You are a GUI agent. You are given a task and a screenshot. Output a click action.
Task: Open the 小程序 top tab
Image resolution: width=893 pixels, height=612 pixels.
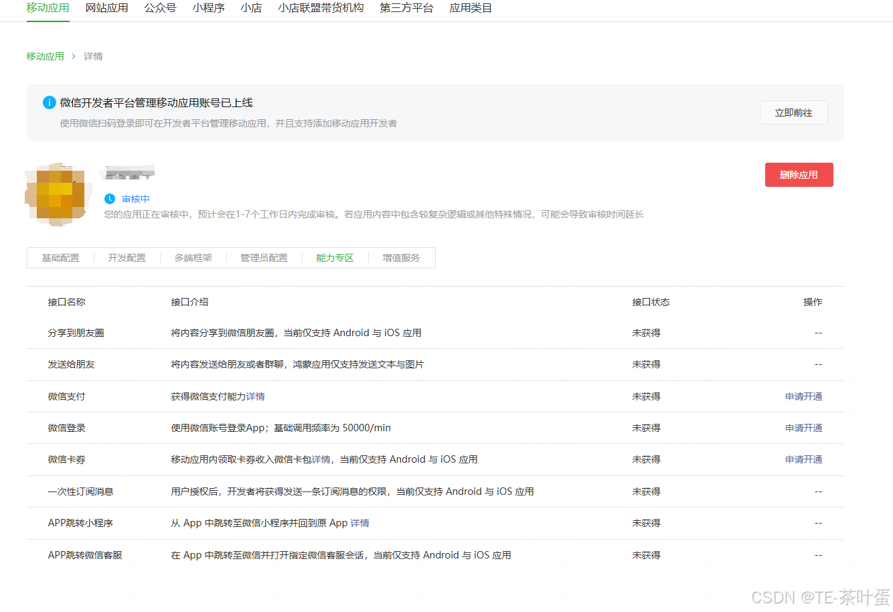point(209,8)
